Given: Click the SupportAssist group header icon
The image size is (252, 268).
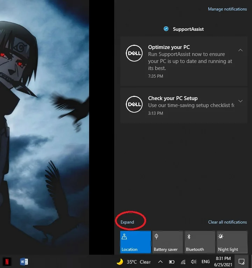Looking at the screenshot, I should click(166, 29).
